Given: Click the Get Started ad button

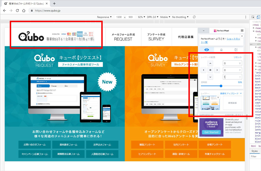Looking at the screenshot, I should 211,132.
